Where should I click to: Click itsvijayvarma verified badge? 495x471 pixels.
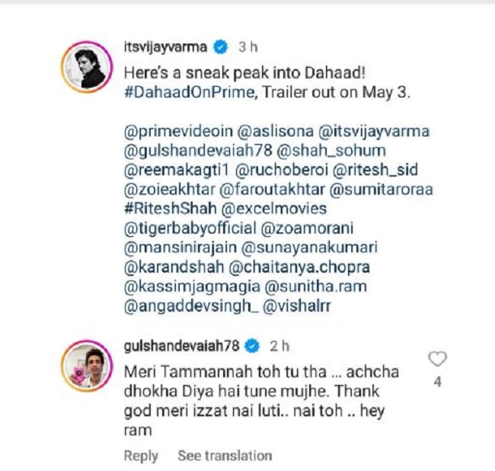221,47
